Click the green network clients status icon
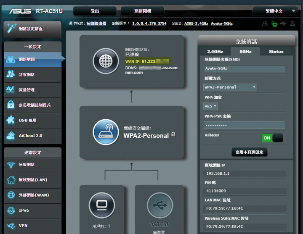This screenshot has height=234, width=303. pos(274,24)
